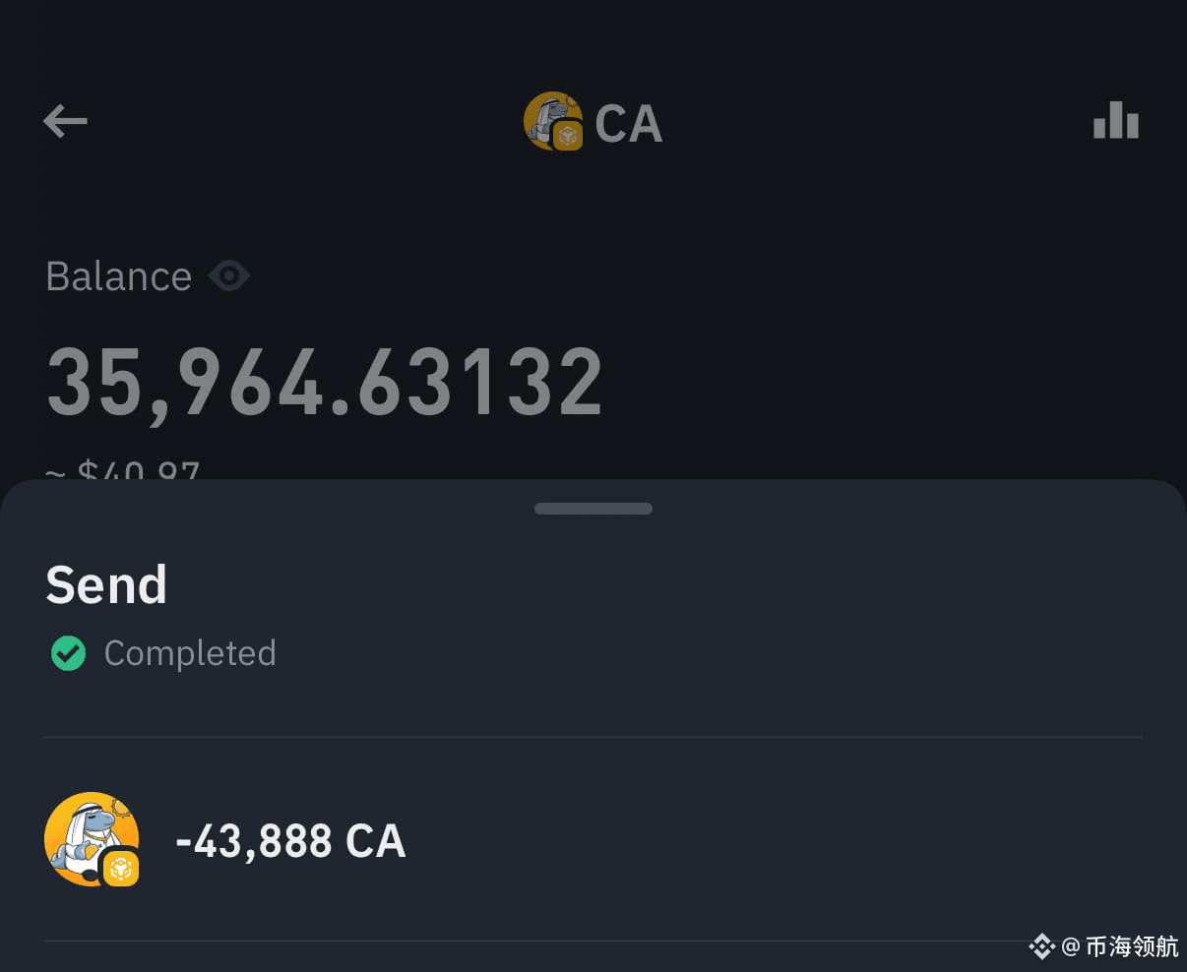Open the bar chart icon for CA

point(1116,120)
